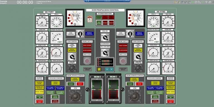Click the yellow P button on viscosity controller
The width and height of the screenshot is (214, 107).
99,69
